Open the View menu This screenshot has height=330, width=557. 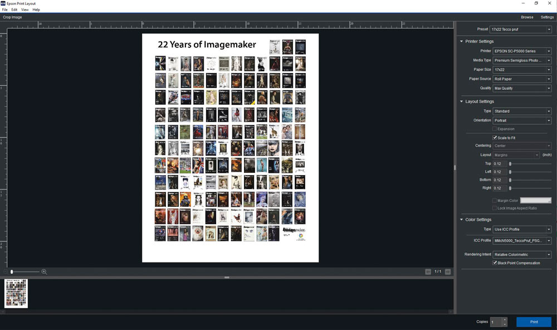[x=25, y=9]
